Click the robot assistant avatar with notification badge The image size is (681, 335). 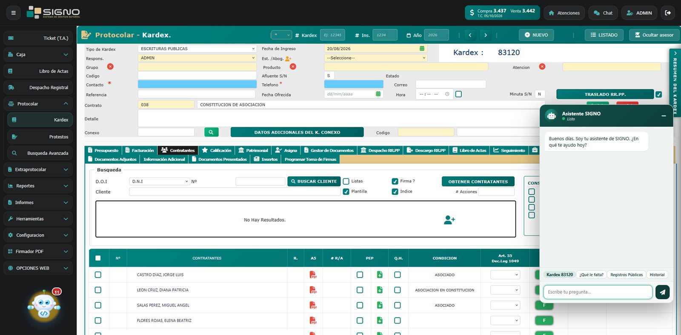point(44,306)
